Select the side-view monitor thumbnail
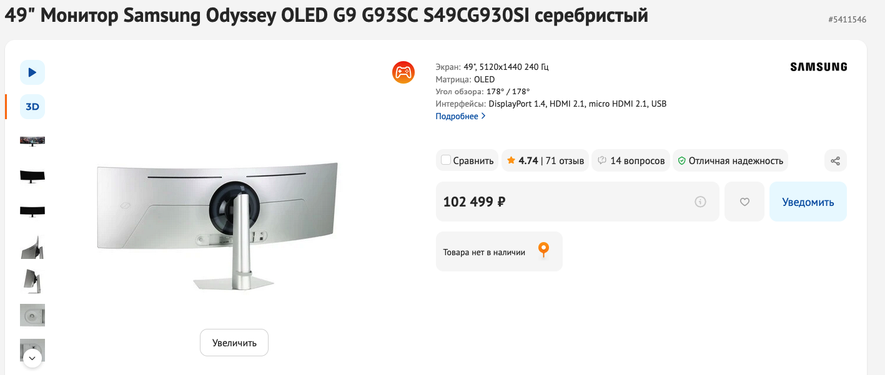 click(32, 281)
